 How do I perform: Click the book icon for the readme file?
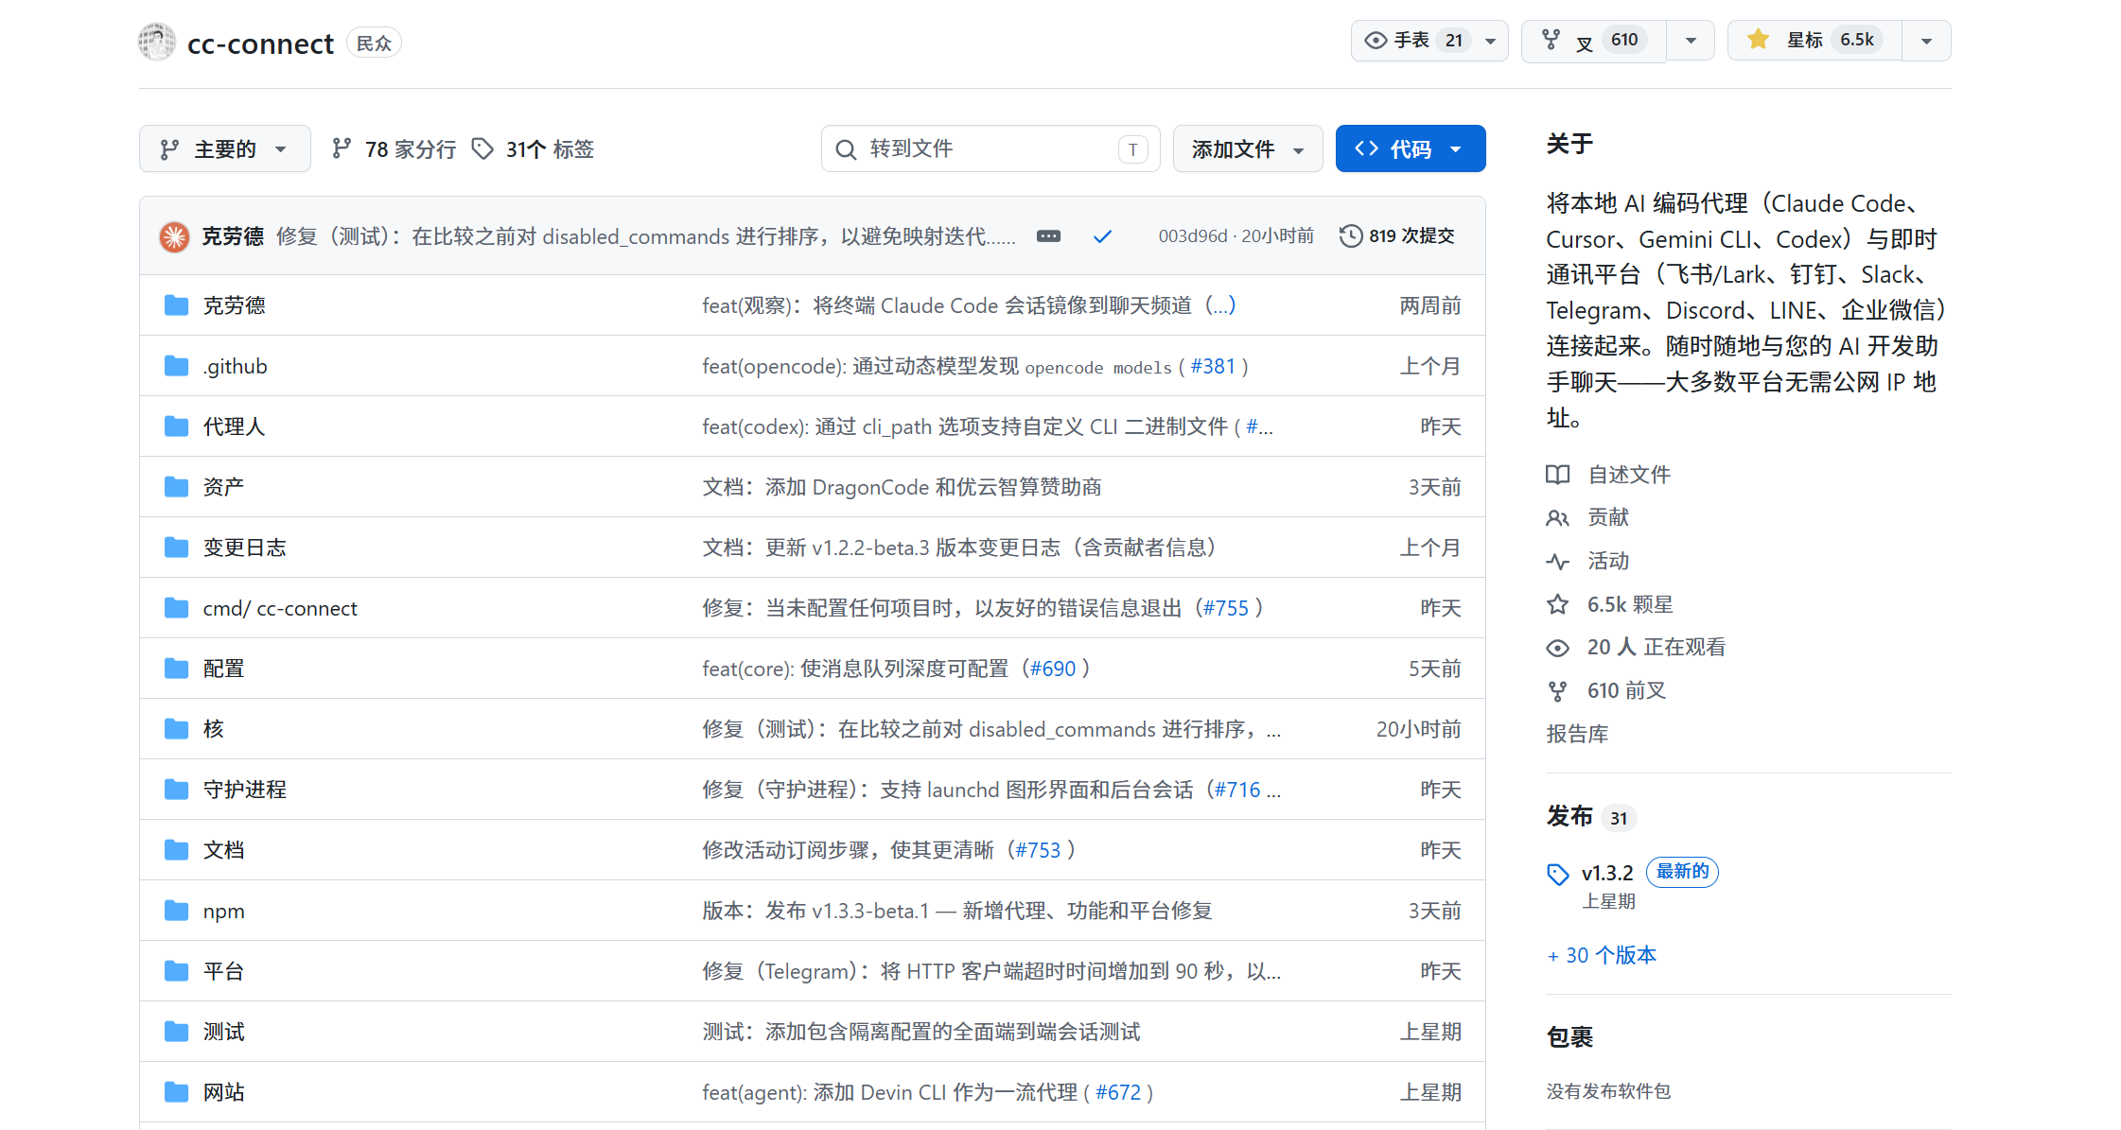1557,475
